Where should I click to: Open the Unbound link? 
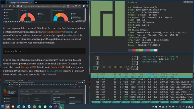[51, 75]
